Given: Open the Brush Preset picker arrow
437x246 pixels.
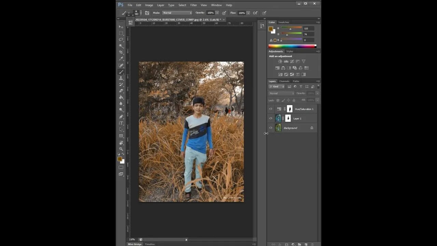Looking at the screenshot, I should (x=141, y=13).
